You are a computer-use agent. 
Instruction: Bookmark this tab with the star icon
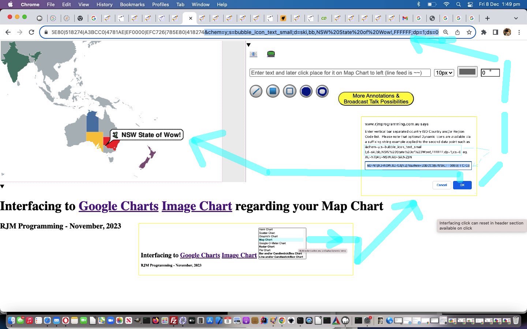click(469, 32)
